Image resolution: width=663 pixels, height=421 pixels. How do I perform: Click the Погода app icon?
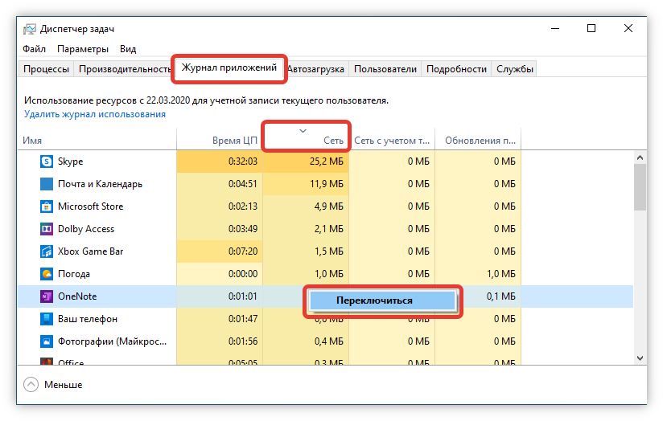(x=47, y=274)
